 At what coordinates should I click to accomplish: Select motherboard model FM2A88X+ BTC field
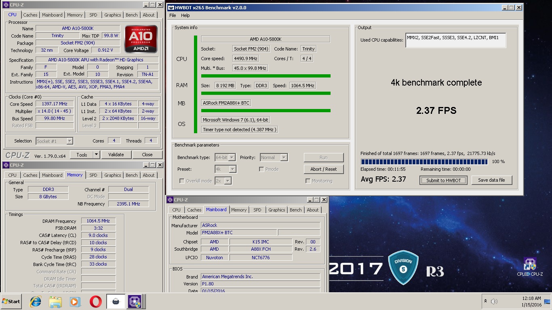tap(239, 232)
